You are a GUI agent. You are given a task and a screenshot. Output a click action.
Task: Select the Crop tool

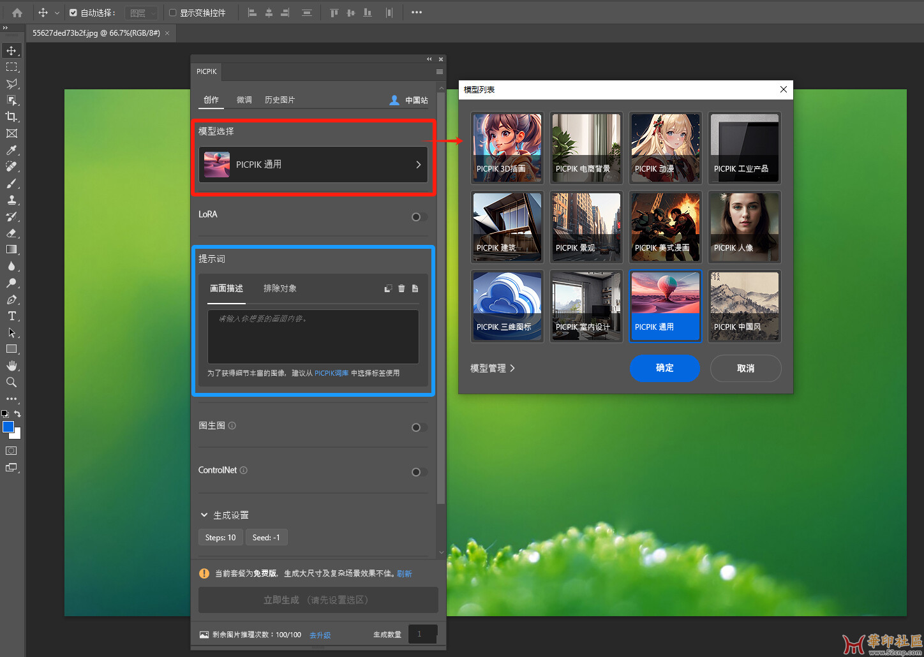pyautogui.click(x=11, y=117)
